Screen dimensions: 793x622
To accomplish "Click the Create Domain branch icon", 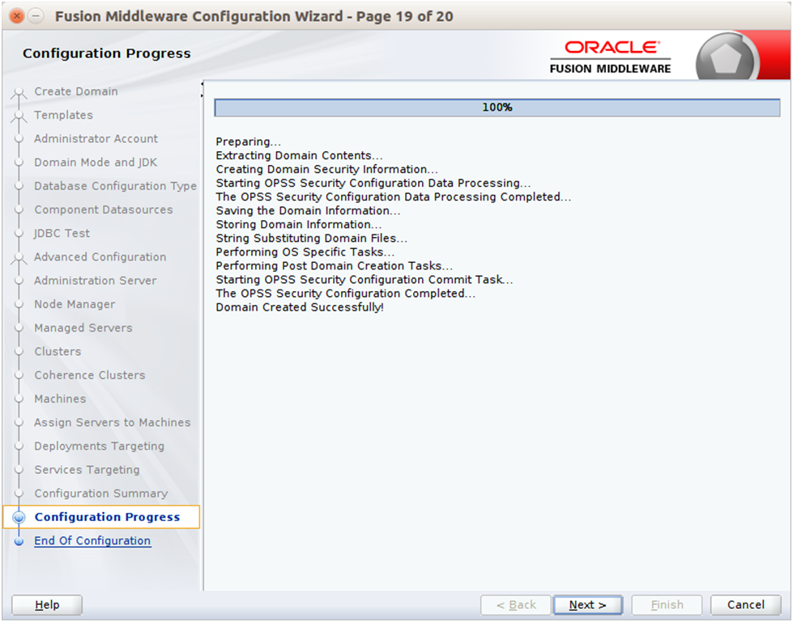I will [x=19, y=92].
